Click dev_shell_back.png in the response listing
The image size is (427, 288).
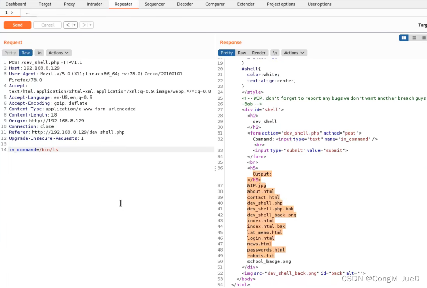tap(272, 215)
